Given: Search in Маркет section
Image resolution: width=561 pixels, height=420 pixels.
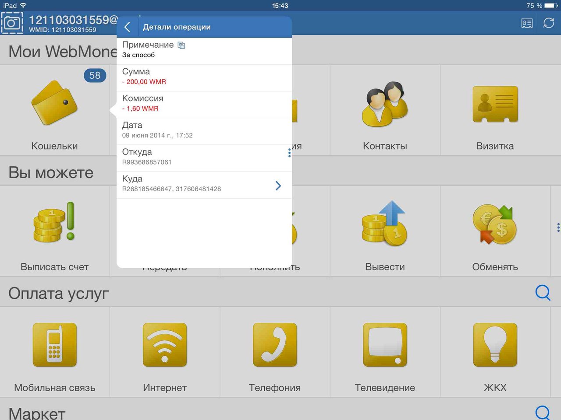Looking at the screenshot, I should click(x=543, y=413).
